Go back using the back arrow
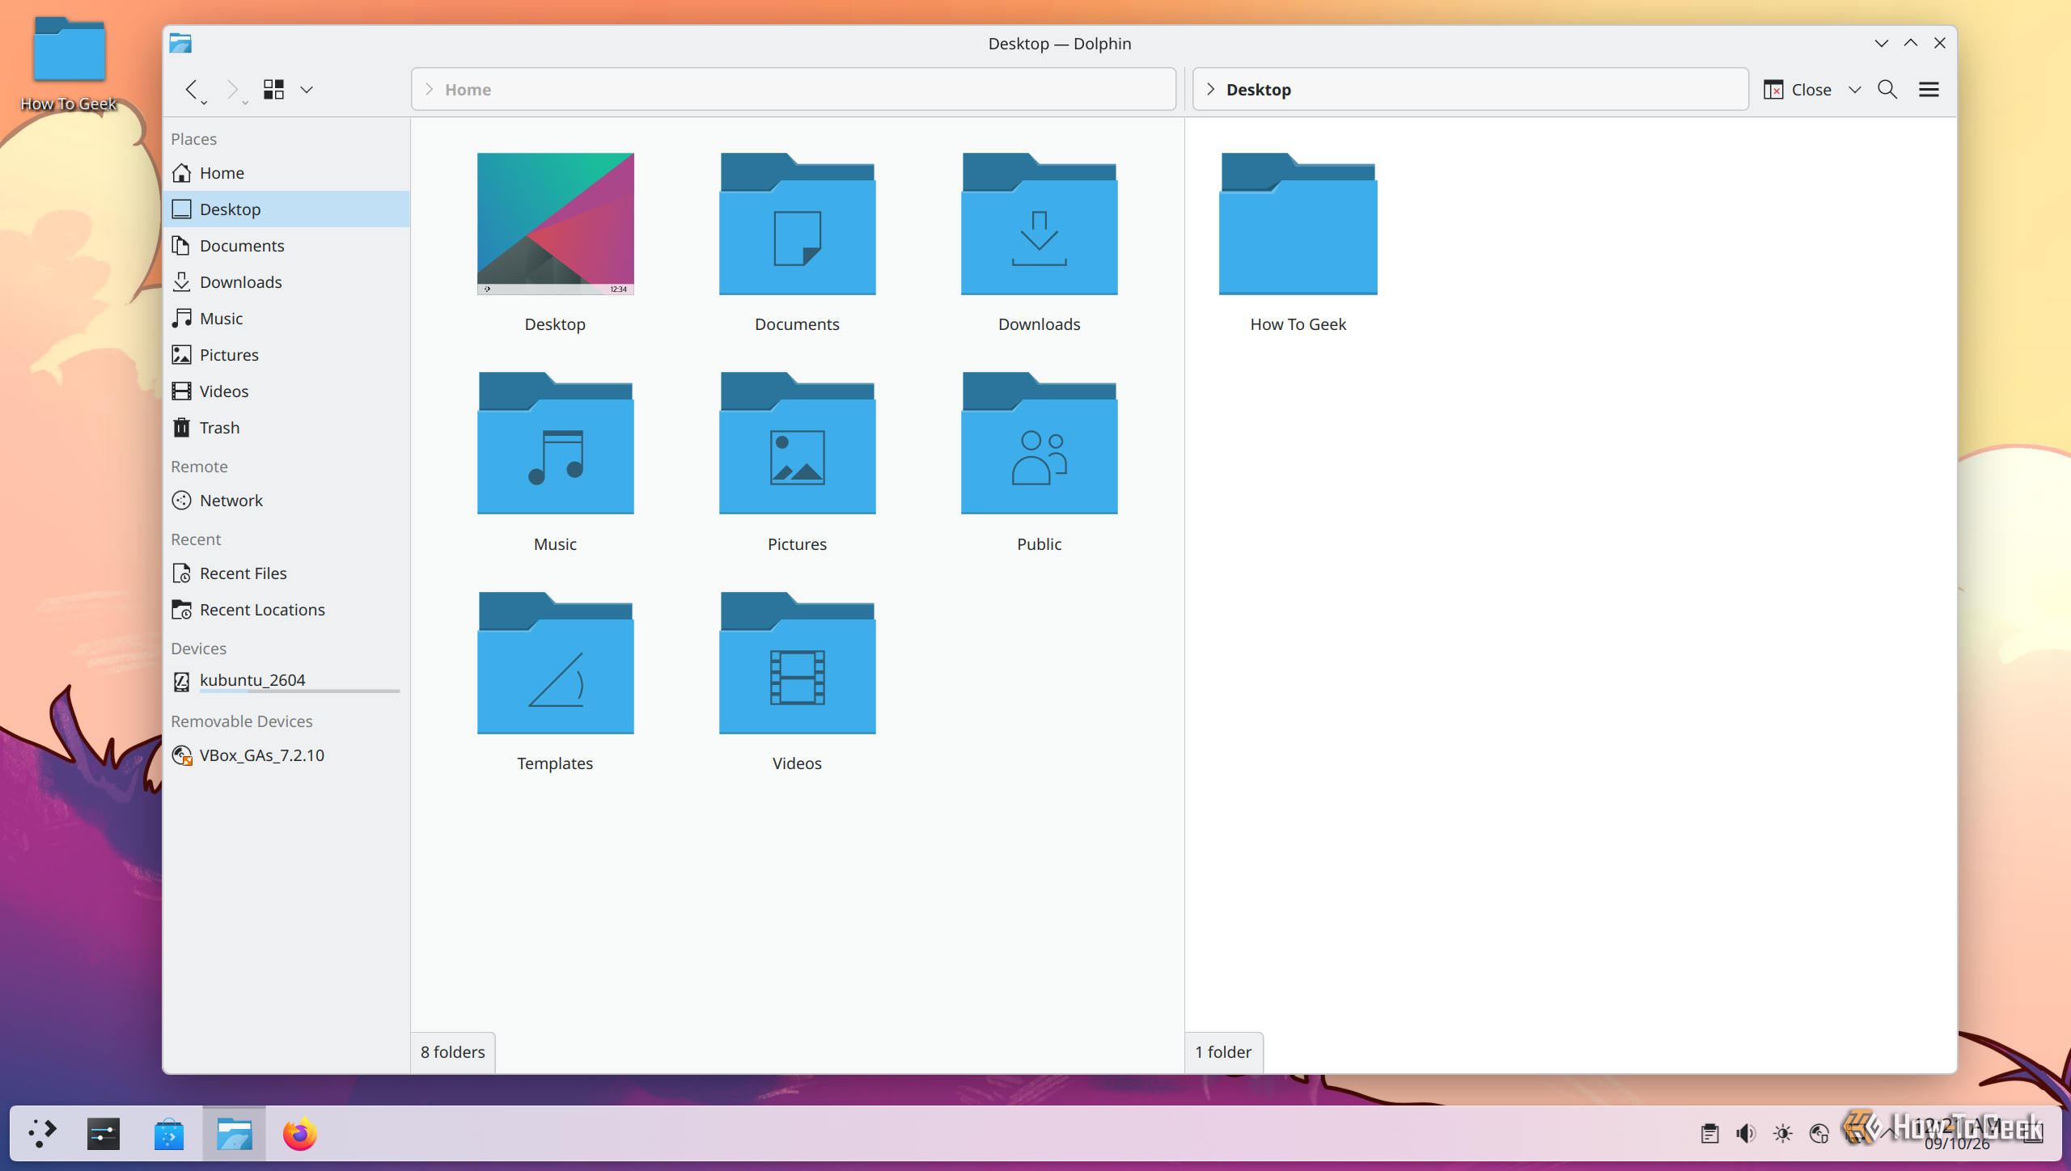Image resolution: width=2071 pixels, height=1171 pixels. [193, 89]
